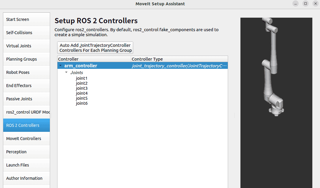Click Auto Add JointTrajectoryController button
The width and height of the screenshot is (320, 188).
[x=95, y=48]
